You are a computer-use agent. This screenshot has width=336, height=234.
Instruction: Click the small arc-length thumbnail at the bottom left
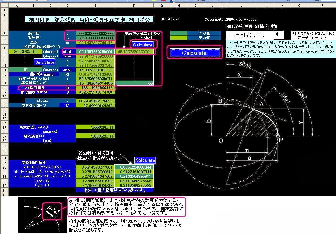click(x=42, y=215)
